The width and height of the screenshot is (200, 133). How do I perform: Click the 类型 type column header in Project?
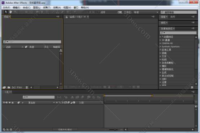(32, 47)
